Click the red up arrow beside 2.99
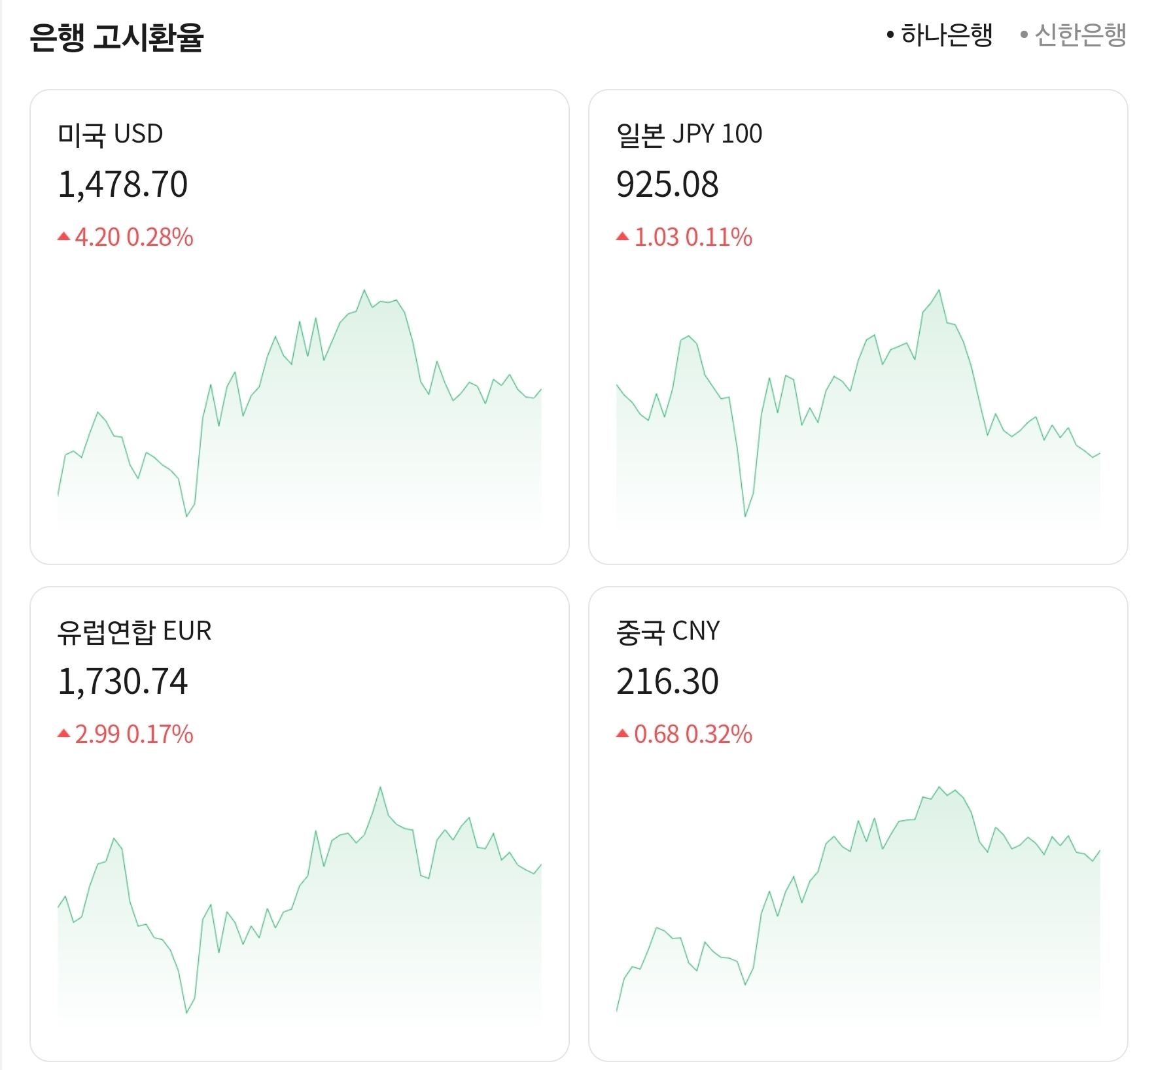Viewport: 1156px width, 1070px height. point(63,734)
